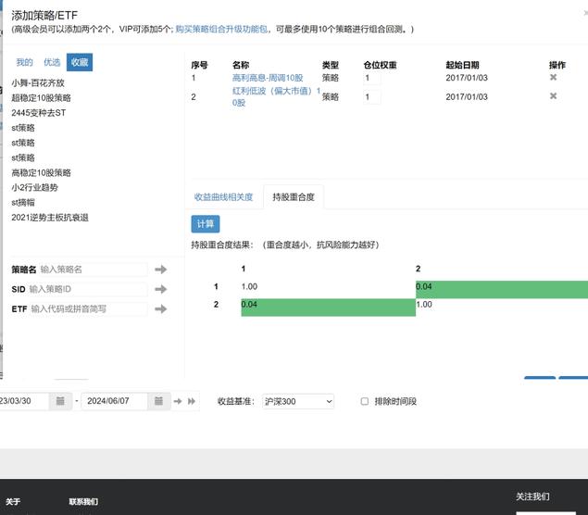Open the 高利高息-周调10股 strategy link

pyautogui.click(x=267, y=78)
